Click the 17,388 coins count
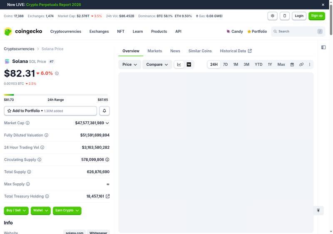The height and width of the screenshot is (234, 333). click(19, 16)
